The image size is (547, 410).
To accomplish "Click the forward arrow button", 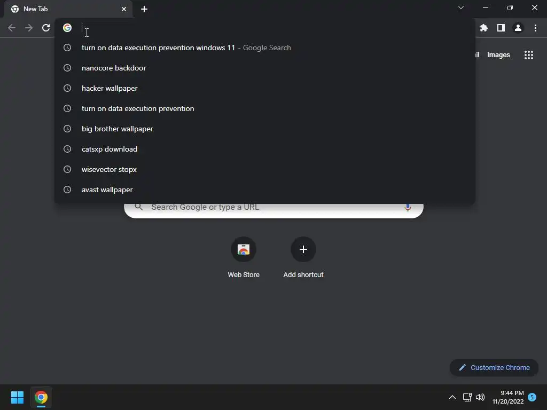I will 29,28.
